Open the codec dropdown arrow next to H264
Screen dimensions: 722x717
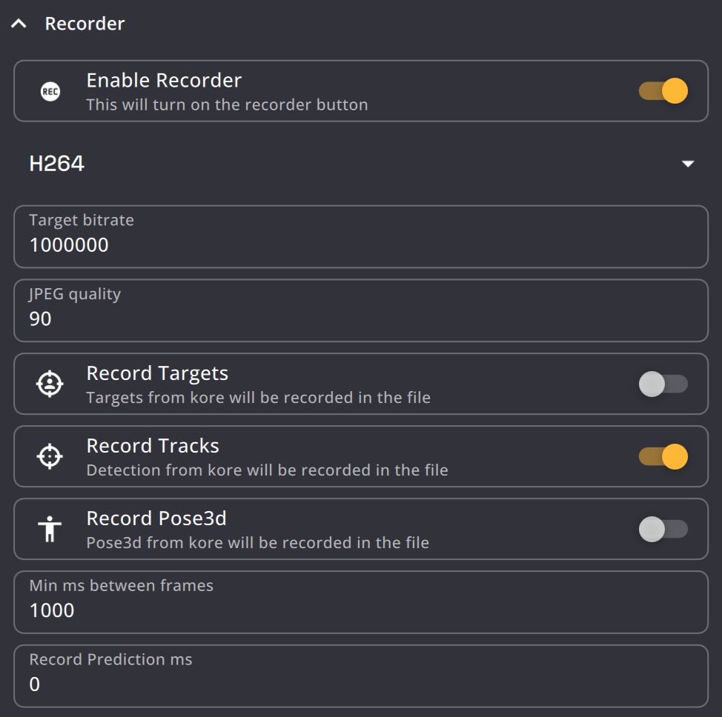point(688,164)
